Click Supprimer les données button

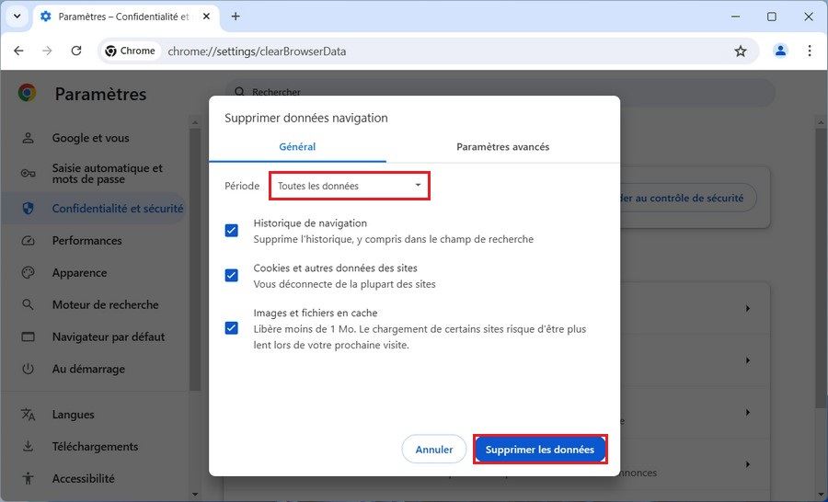tap(540, 450)
